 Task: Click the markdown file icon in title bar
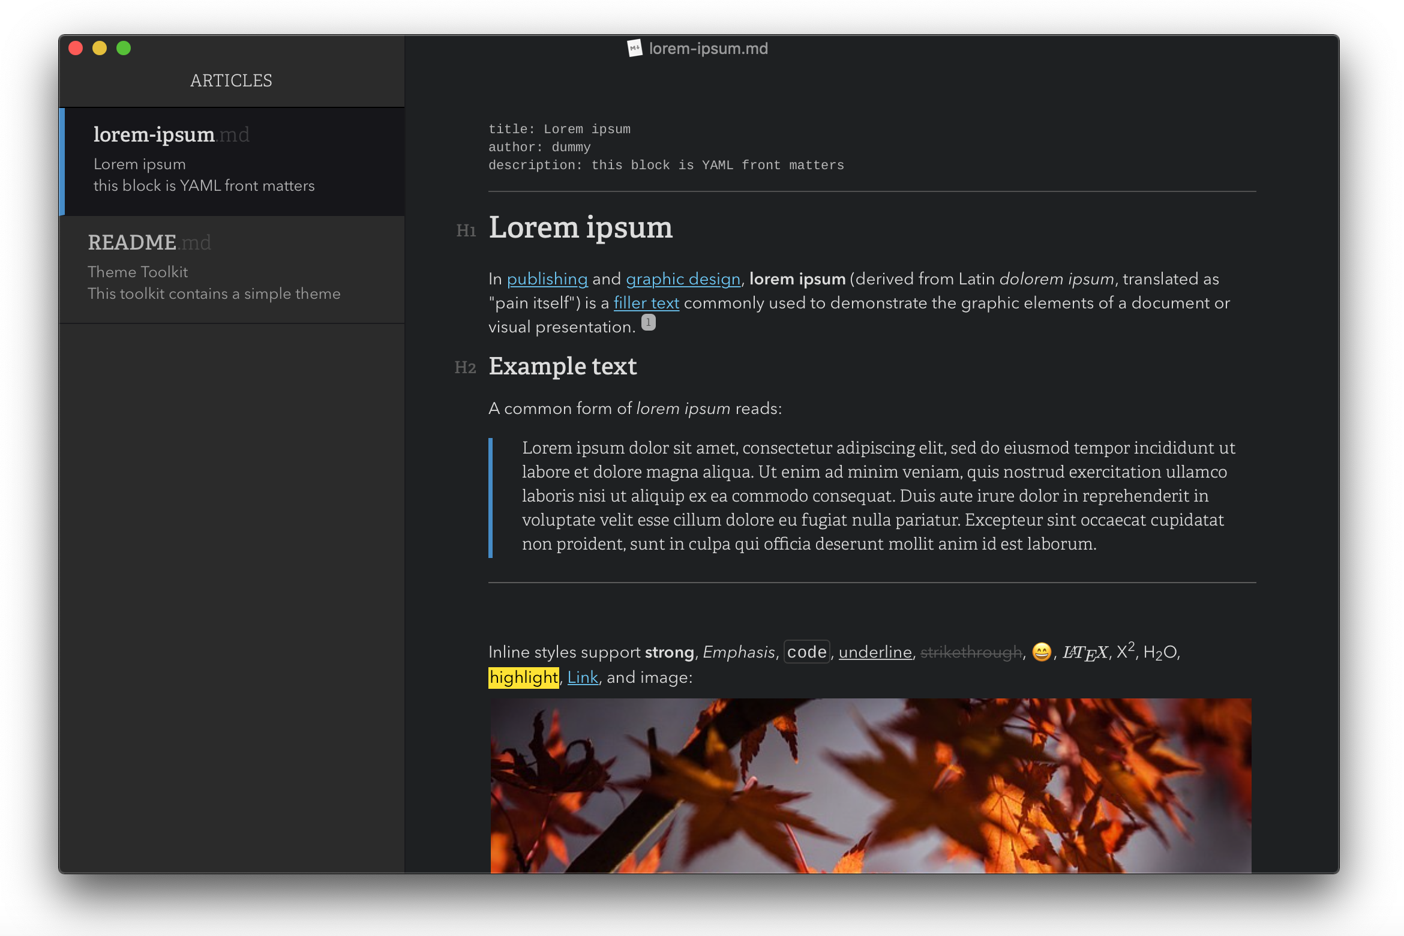(x=634, y=49)
